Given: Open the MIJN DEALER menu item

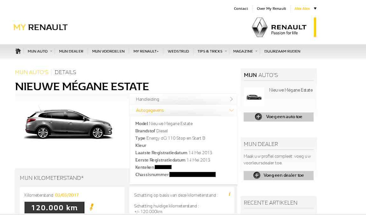Looking at the screenshot, I should coord(71,51).
